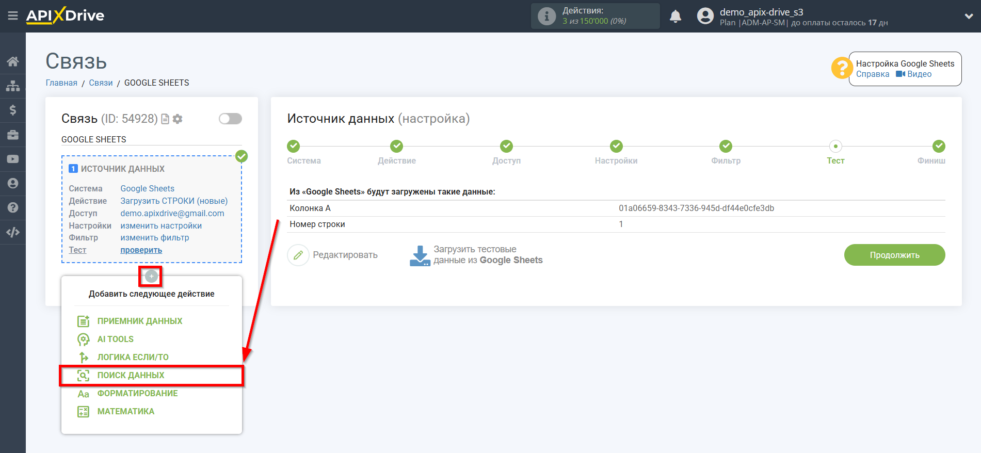Open the help question sidebar icon
Image resolution: width=981 pixels, height=453 pixels.
pos(13,207)
